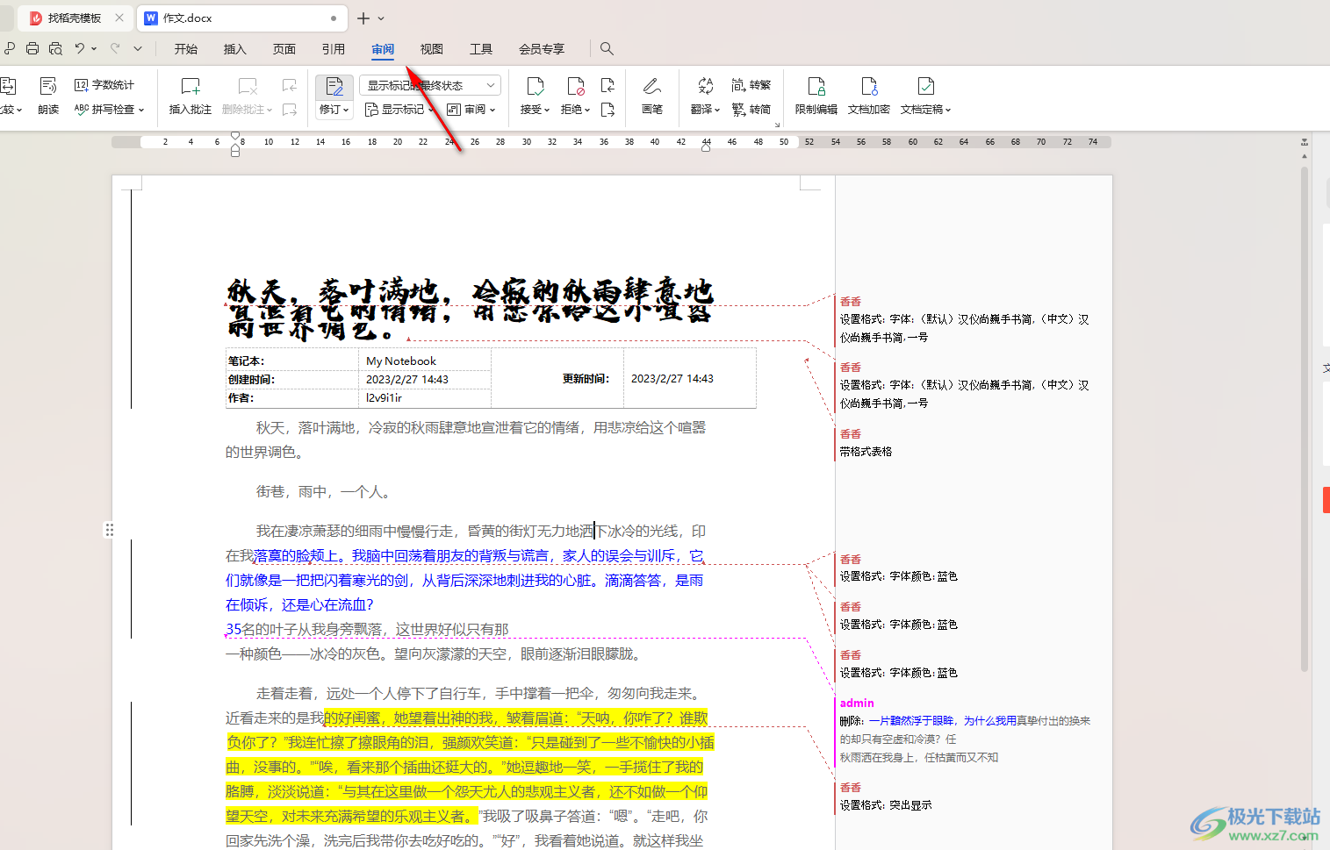The image size is (1330, 850).
Task: Switch to the 开始 ribbon tab
Action: pos(185,48)
